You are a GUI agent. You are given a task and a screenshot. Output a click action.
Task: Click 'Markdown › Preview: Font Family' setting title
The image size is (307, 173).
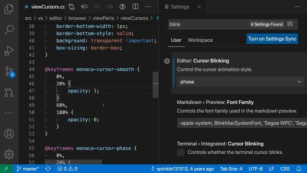coord(215,102)
